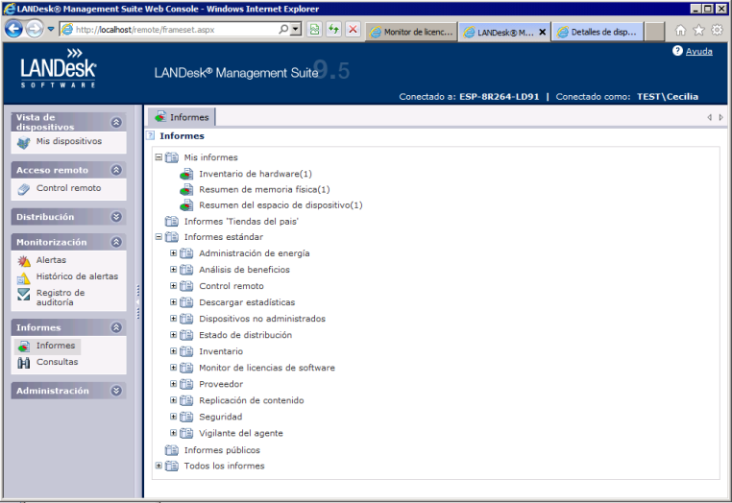Click the browser Back arrow button
Viewport: 732px width, 503px height.
coord(14,30)
